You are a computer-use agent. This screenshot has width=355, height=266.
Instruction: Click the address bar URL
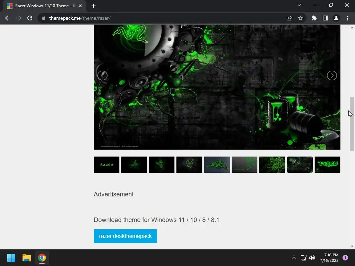point(80,18)
